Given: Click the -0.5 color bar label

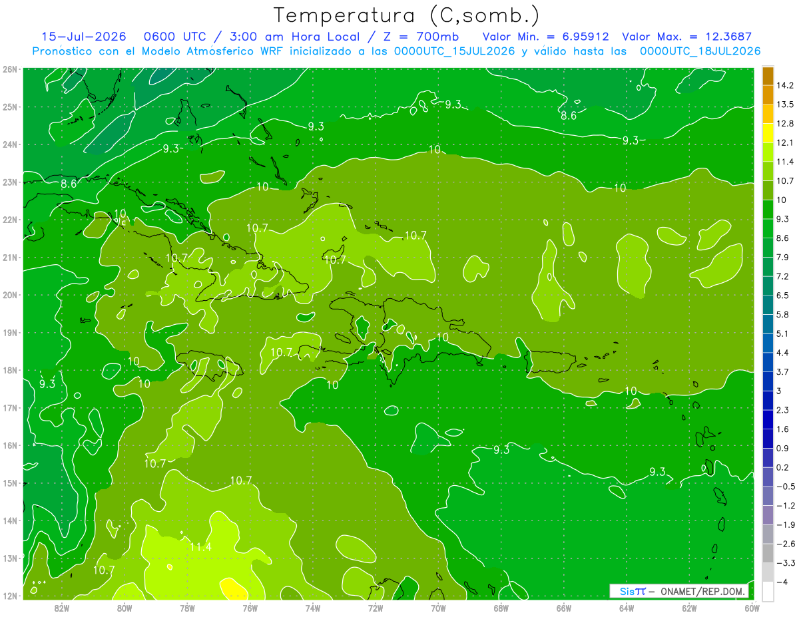Looking at the screenshot, I should (786, 487).
